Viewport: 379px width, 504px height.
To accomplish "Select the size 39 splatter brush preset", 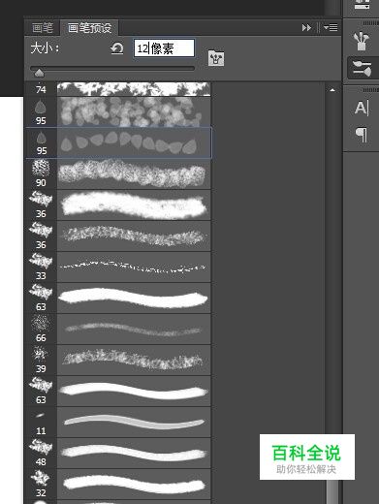I will pos(118,360).
